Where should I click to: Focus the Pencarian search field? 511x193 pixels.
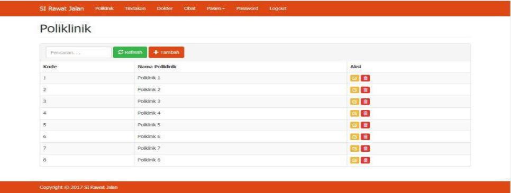point(78,52)
